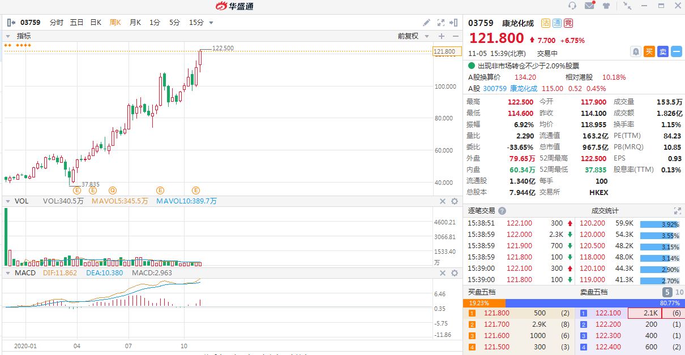Image resolution: width=685 pixels, height=355 pixels.
Task: Show 5-level order book depth
Action: [x=667, y=292]
